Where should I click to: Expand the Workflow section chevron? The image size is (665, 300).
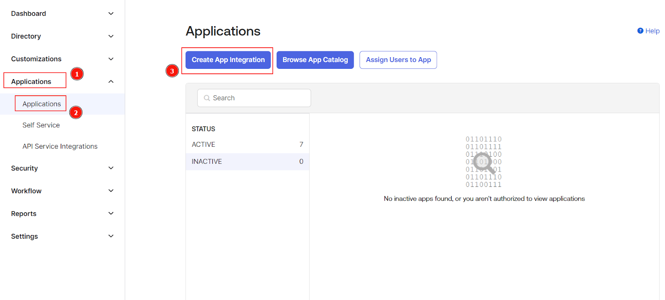point(111,191)
